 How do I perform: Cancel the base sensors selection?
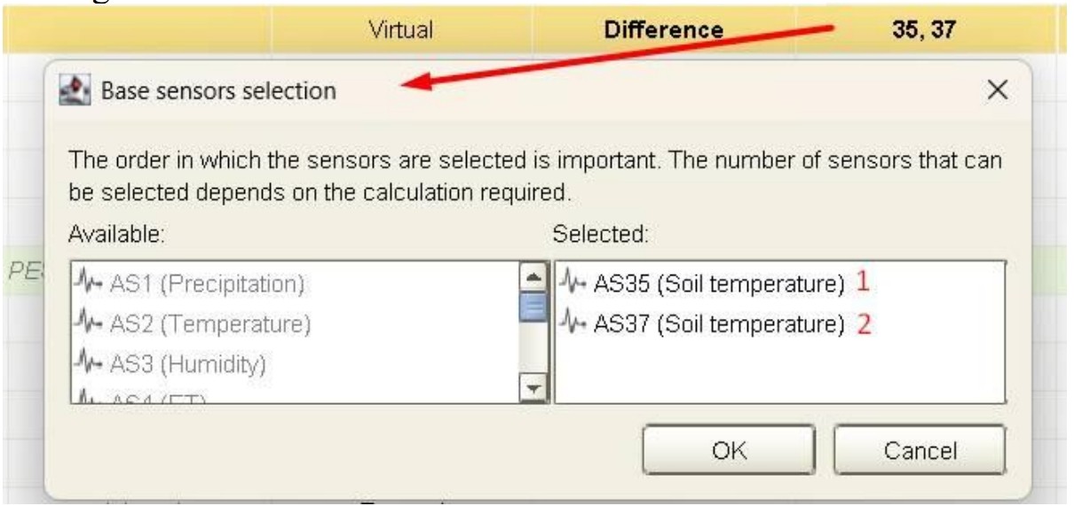tap(919, 450)
